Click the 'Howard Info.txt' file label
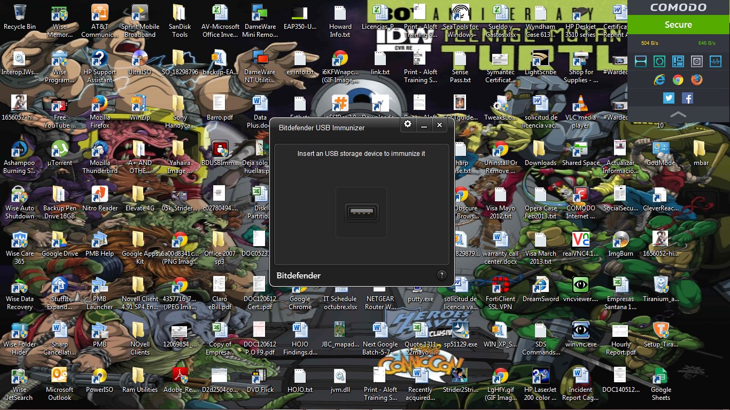The width and height of the screenshot is (730, 410). 340,30
